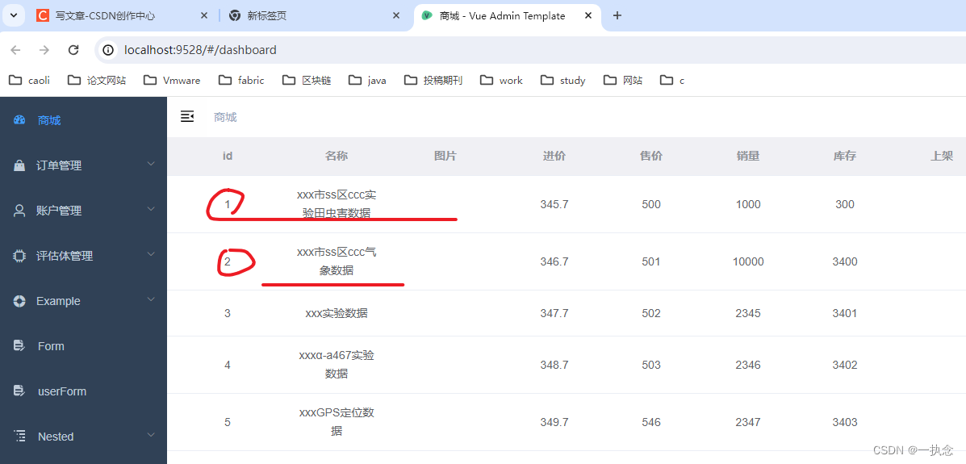Viewport: 966px width, 464px height.
Task: Open the c bookmark folder
Action: coord(672,80)
